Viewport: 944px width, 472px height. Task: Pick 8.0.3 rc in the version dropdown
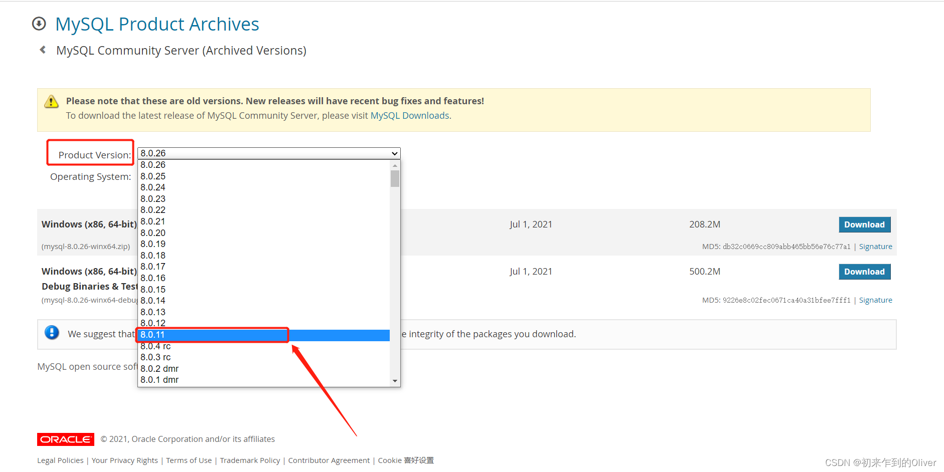coord(264,357)
